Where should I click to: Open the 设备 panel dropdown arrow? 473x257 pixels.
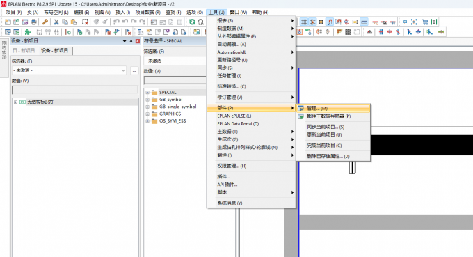click(125, 41)
